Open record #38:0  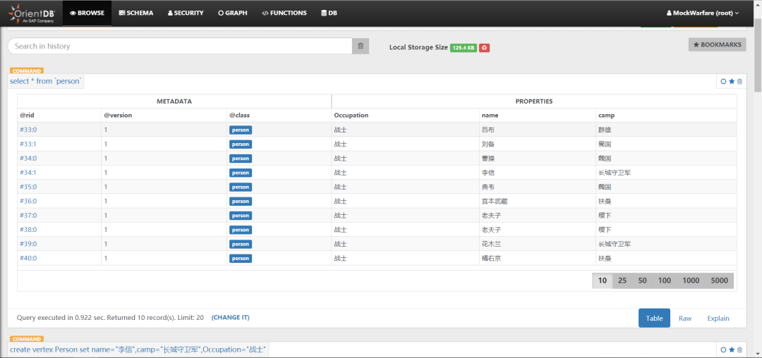[28, 230]
